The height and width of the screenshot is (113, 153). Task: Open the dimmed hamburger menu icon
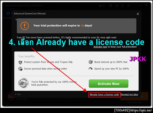(x=129, y=6)
